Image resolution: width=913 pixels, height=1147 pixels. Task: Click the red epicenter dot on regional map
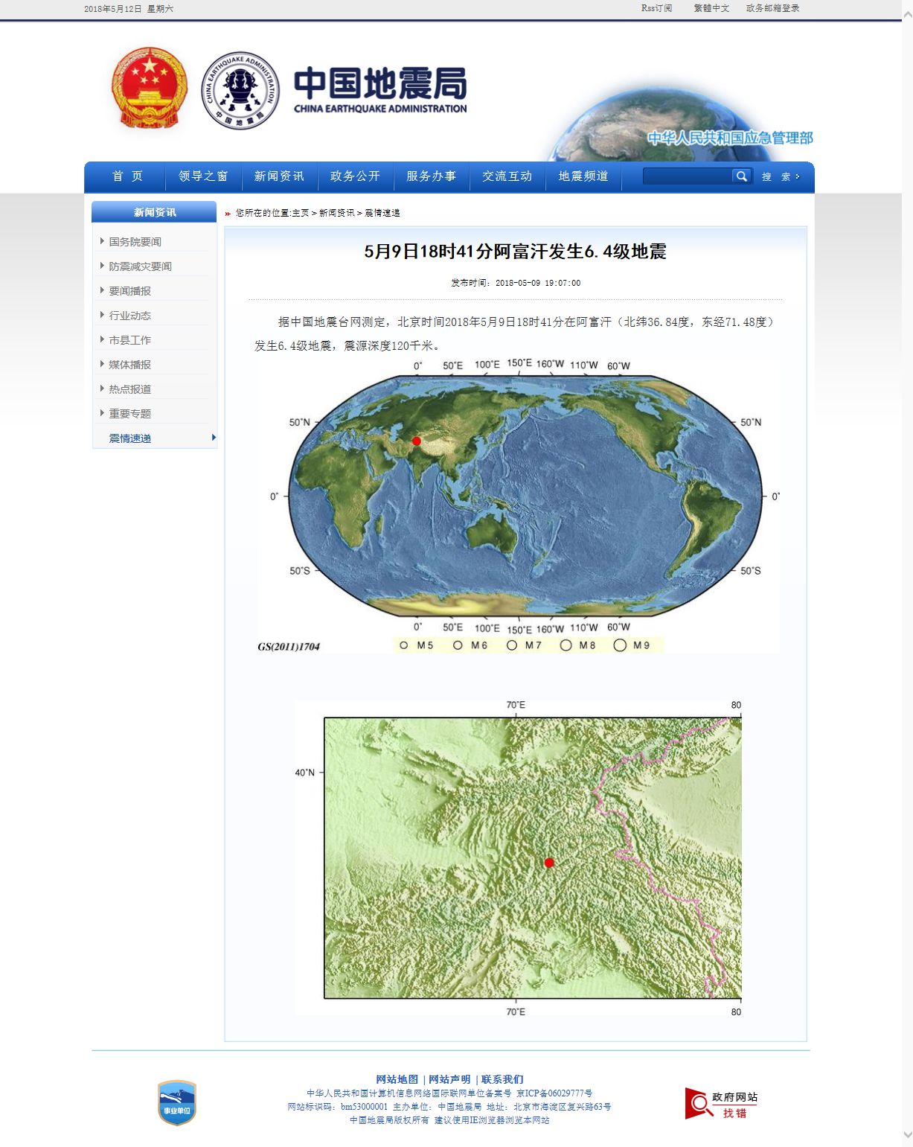[x=549, y=863]
